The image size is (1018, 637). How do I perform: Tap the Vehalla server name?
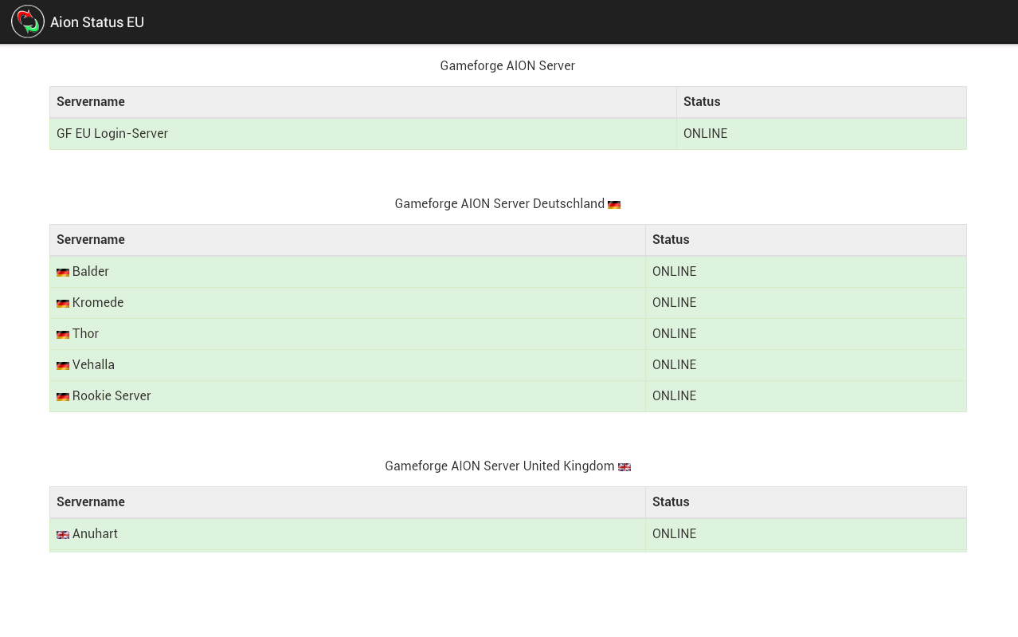click(x=93, y=365)
